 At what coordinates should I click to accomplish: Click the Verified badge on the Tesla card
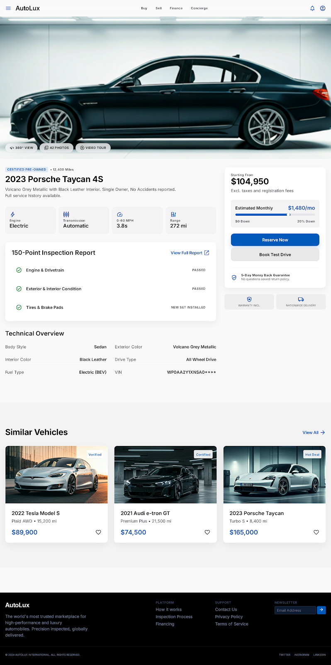(x=95, y=455)
